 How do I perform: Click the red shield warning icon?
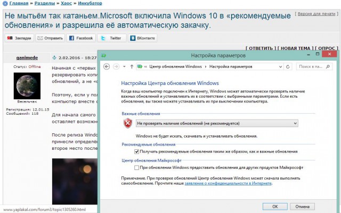click(x=128, y=123)
